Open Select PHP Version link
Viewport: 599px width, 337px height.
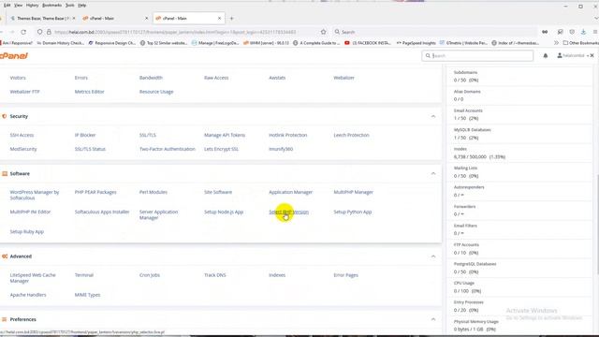point(288,212)
